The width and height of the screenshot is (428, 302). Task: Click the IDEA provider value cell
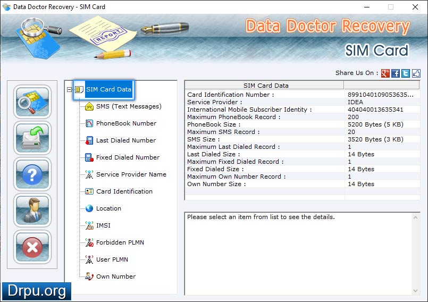coord(355,102)
